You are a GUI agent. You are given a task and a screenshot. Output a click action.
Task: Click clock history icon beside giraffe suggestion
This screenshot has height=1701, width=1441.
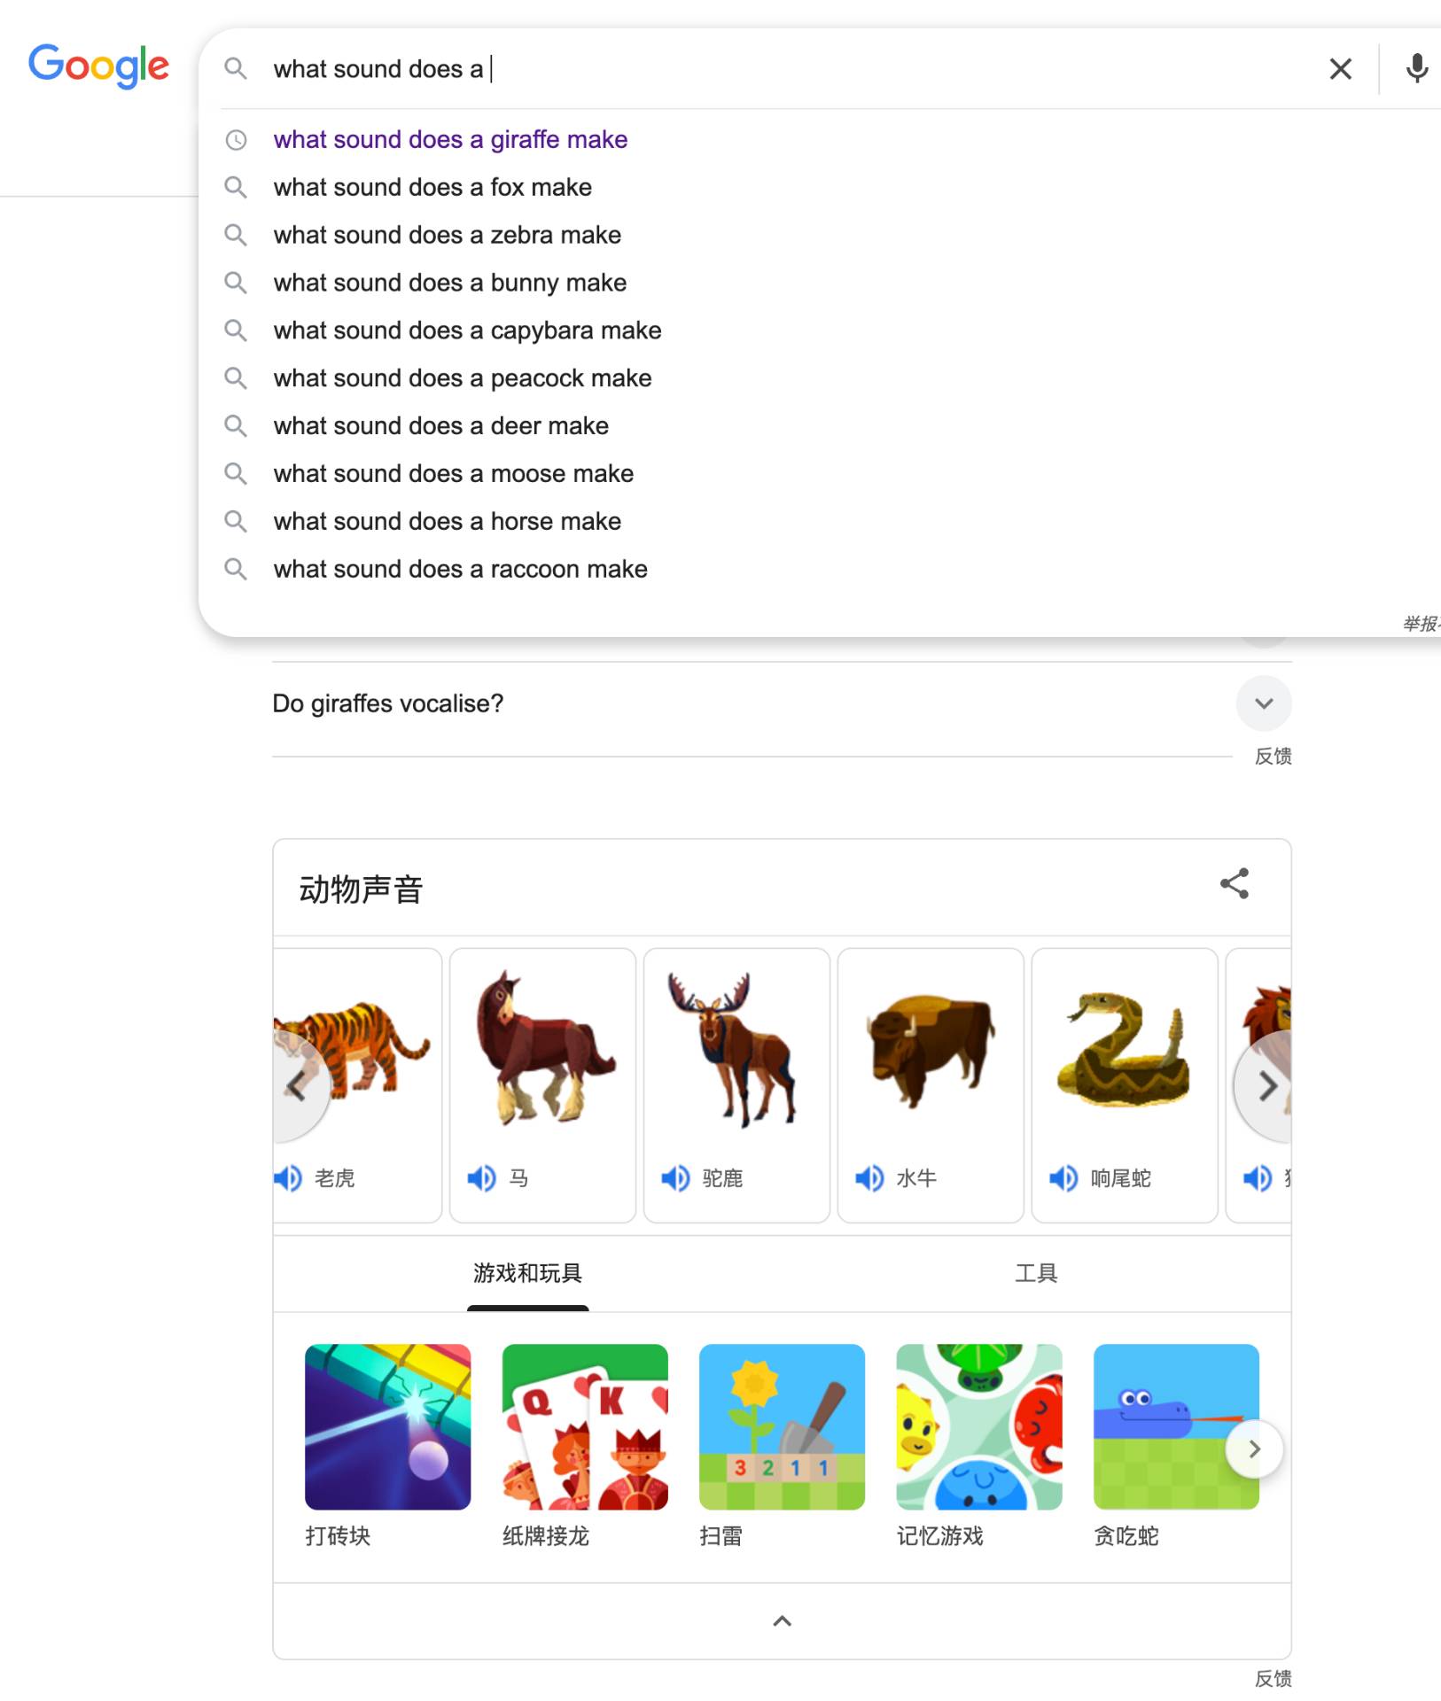click(x=236, y=140)
